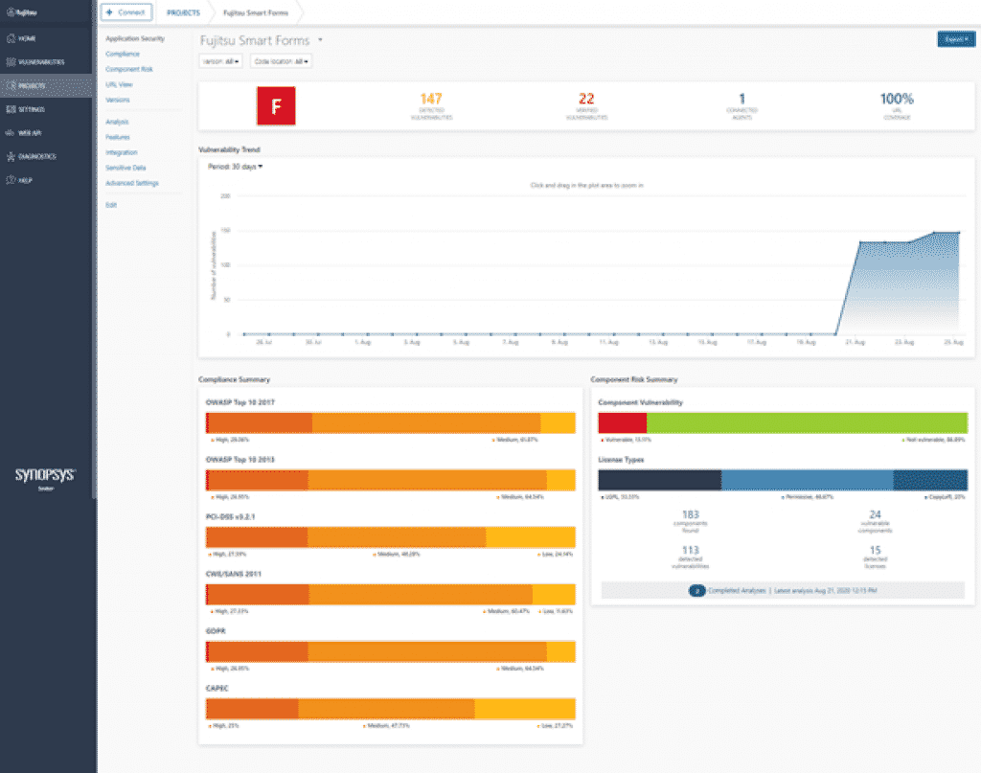Select Application Security in the project menu
This screenshot has width=981, height=773.
click(135, 38)
